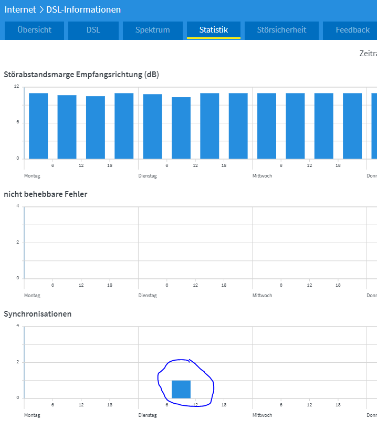Select first Wednesday bar in Störabstandsmarge chart

267,126
